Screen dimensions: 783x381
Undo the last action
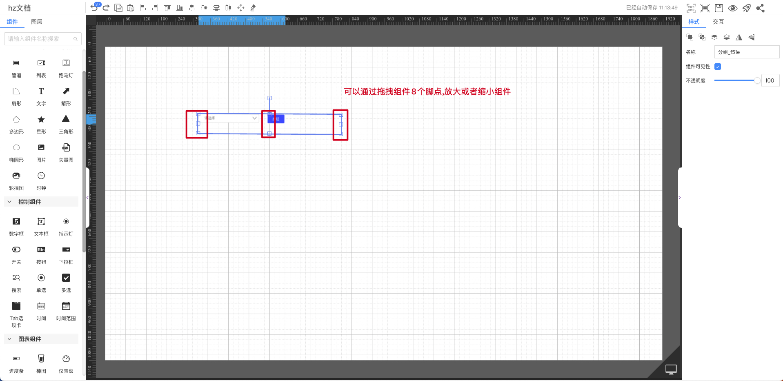click(x=94, y=8)
